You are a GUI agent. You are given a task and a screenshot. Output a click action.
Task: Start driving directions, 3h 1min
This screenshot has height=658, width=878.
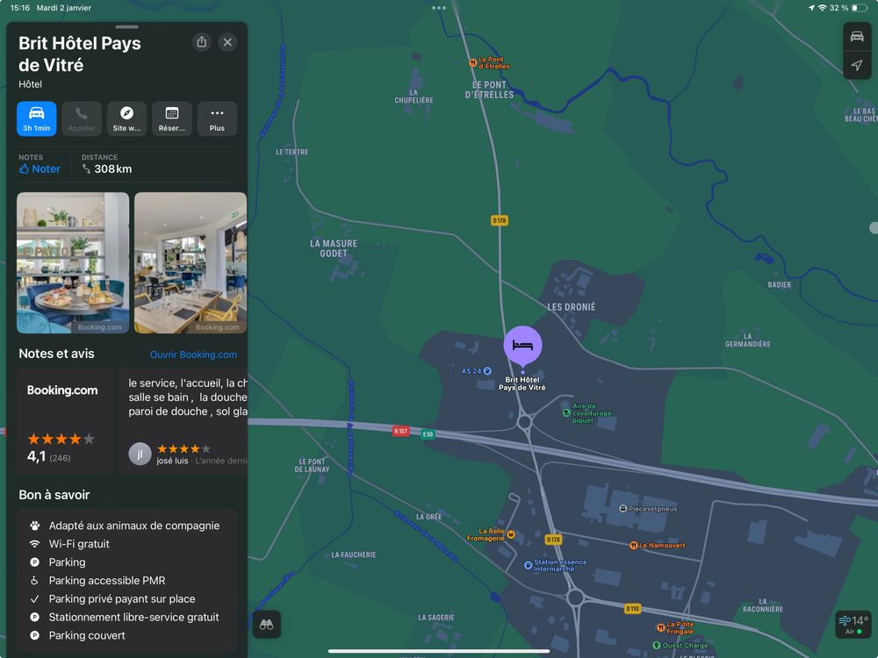point(37,118)
